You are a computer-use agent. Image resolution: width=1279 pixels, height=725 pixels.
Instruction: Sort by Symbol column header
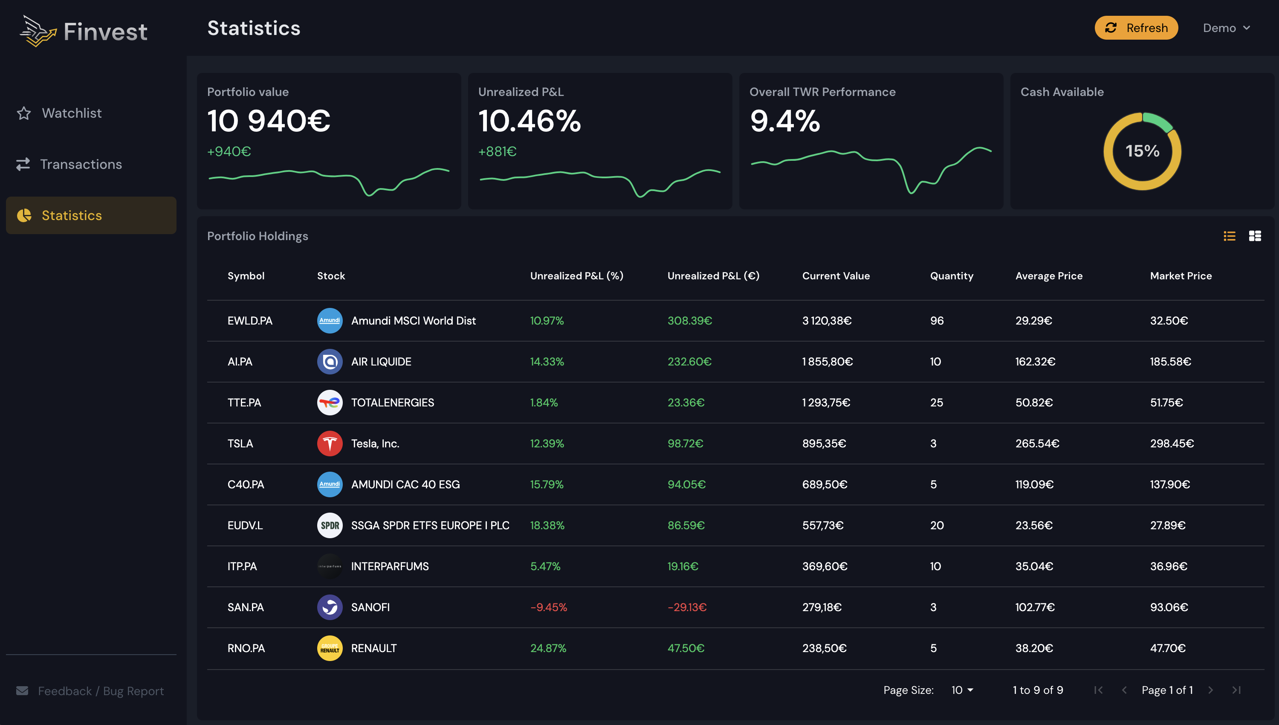(x=246, y=276)
